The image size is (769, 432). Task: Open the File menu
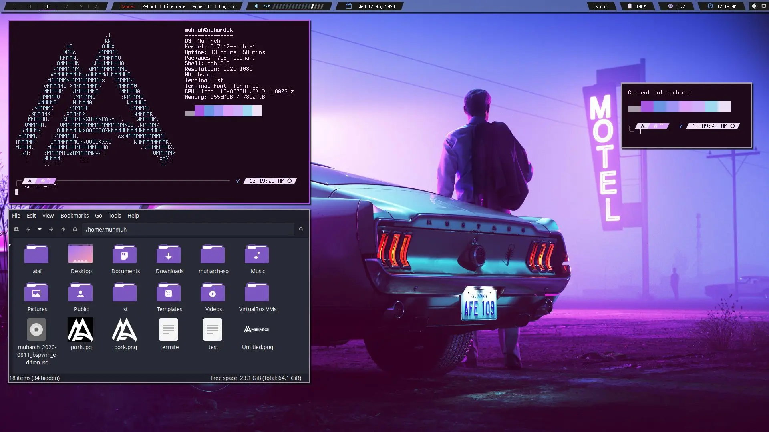[16, 216]
